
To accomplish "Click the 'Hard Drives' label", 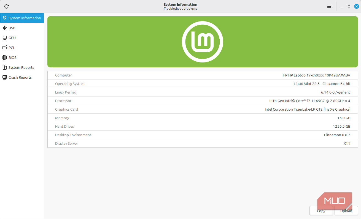I will 64,126.
